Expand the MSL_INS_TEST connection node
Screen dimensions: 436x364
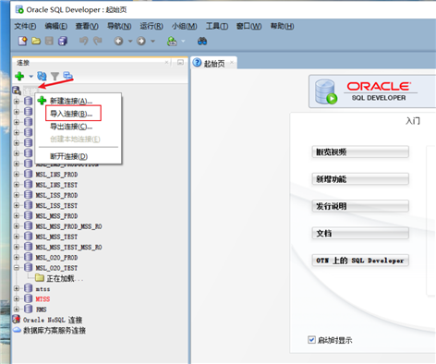click(x=17, y=185)
